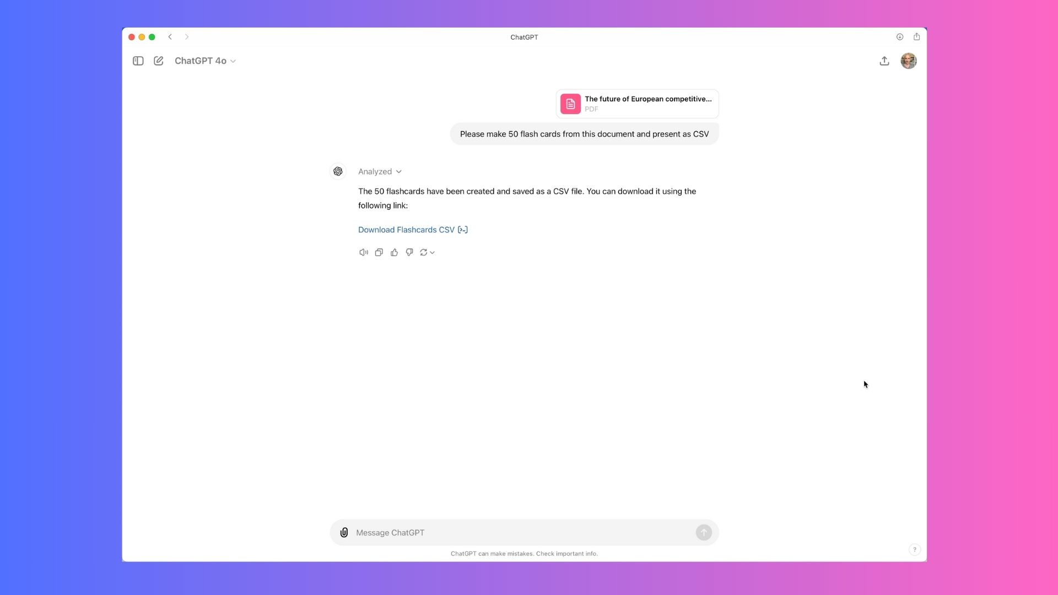This screenshot has width=1058, height=595.
Task: Navigate back using the left arrow
Action: 170,37
